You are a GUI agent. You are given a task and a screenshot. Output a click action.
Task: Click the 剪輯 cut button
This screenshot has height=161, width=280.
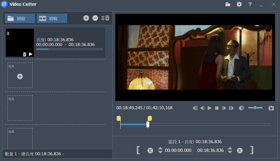coord(52,18)
